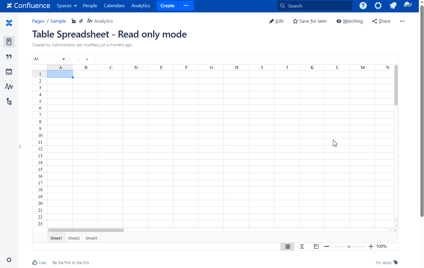Expand the Spaces dropdown menu
Screen dimensions: 424x268
[x=67, y=6]
